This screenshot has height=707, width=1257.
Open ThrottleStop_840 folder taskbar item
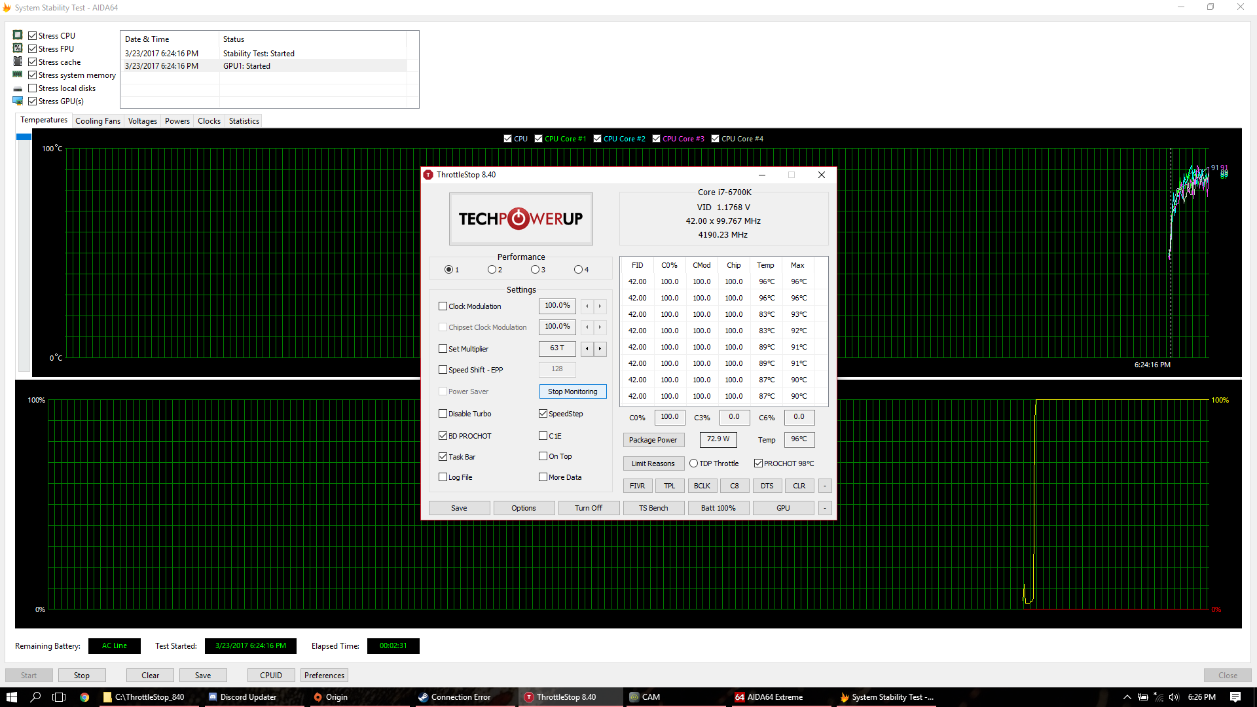tap(149, 697)
